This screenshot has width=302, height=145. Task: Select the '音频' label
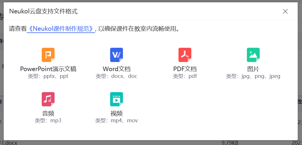click(48, 113)
